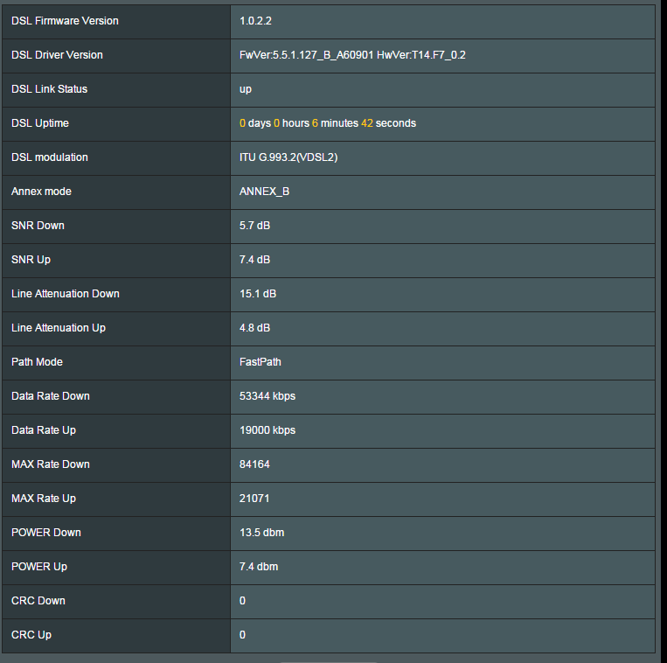Click the Line Attenuation Down value 15.1 dB
Screen dimensions: 667x663
(x=258, y=294)
